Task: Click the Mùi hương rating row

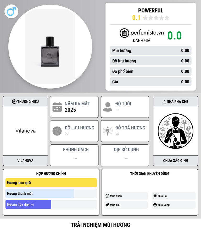Action: coord(151,51)
